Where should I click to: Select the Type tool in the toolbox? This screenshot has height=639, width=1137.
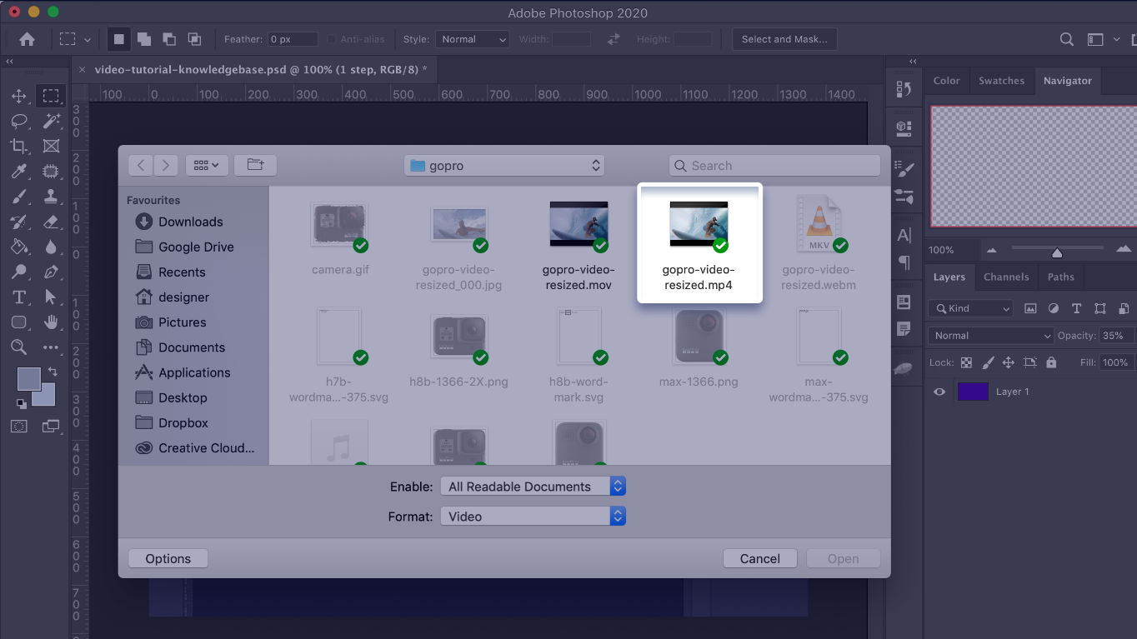click(x=18, y=297)
